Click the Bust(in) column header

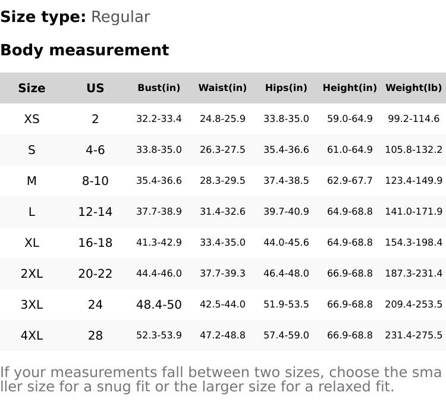pyautogui.click(x=159, y=88)
